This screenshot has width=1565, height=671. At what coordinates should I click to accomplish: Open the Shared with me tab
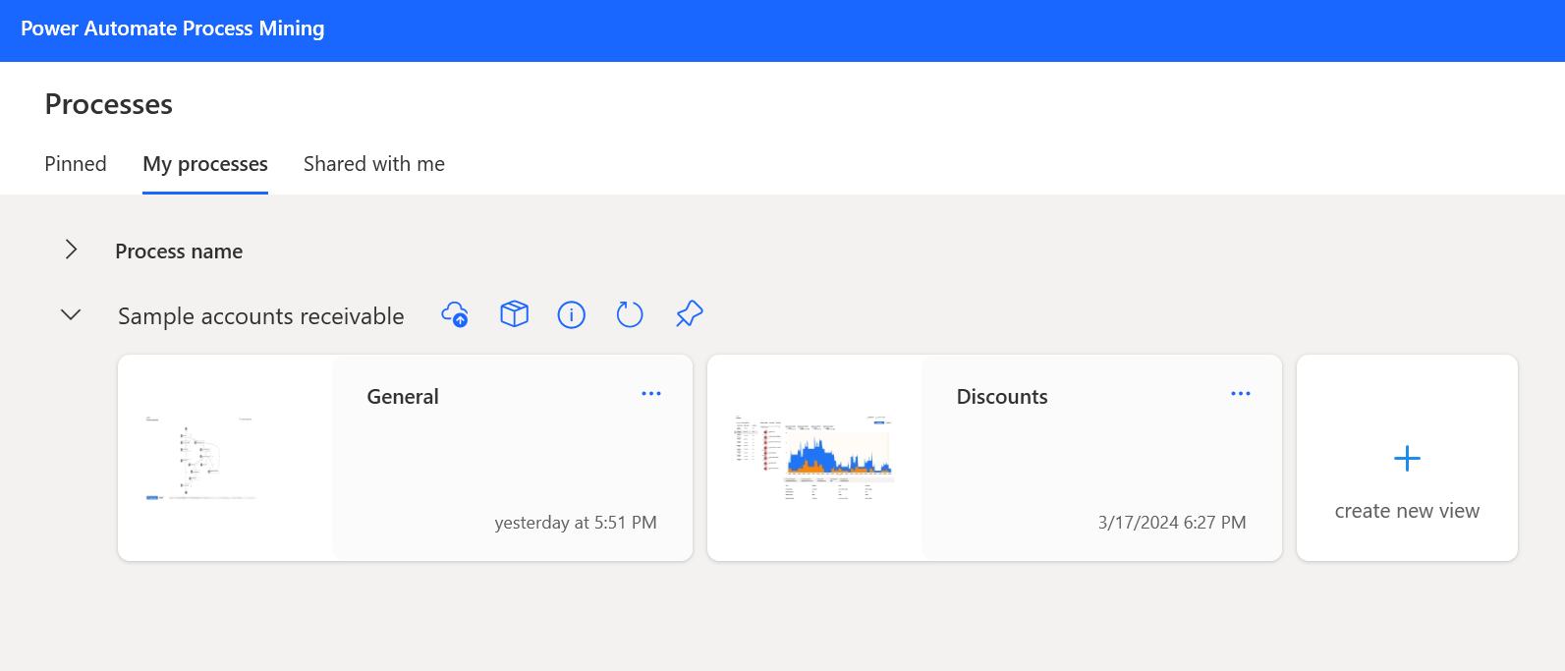coord(374,164)
